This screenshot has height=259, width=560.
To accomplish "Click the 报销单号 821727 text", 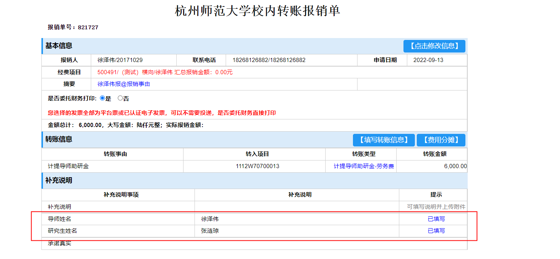I will [73, 27].
